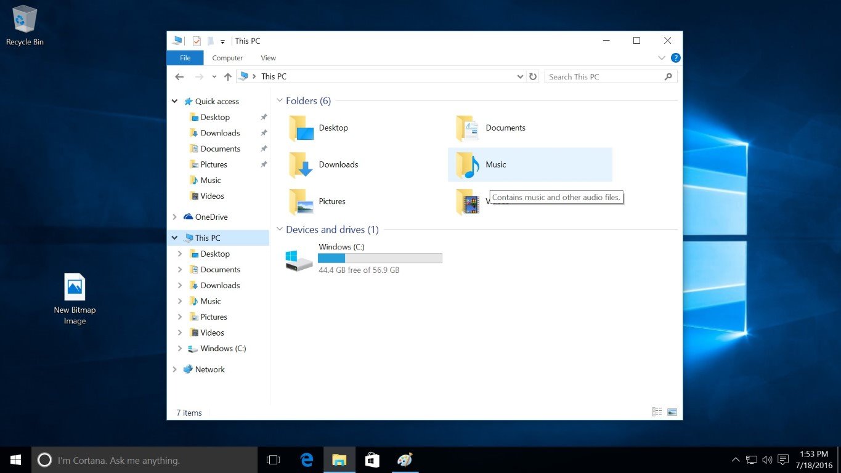Switch to large icons view in status bar
Viewport: 841px width, 473px height.
tap(672, 412)
